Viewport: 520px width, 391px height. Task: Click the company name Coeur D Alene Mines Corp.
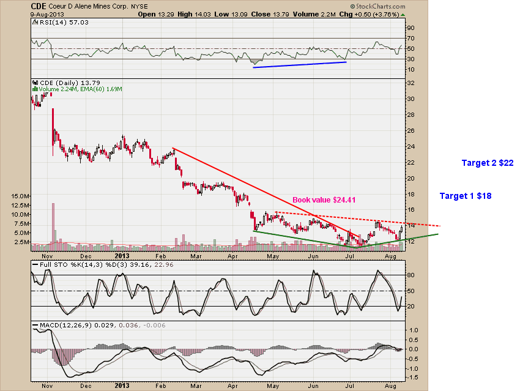pyautogui.click(x=88, y=6)
